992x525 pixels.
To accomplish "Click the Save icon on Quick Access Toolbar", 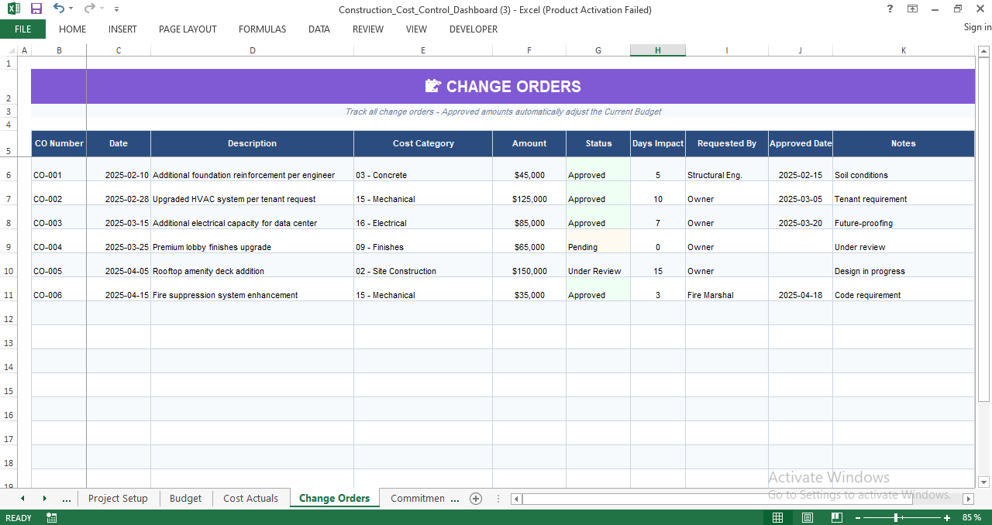I will [35, 8].
